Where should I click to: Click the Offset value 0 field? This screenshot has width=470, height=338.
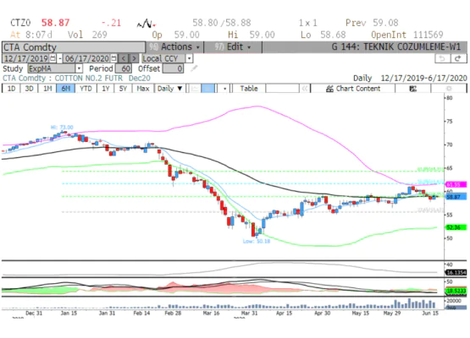tap(173, 68)
